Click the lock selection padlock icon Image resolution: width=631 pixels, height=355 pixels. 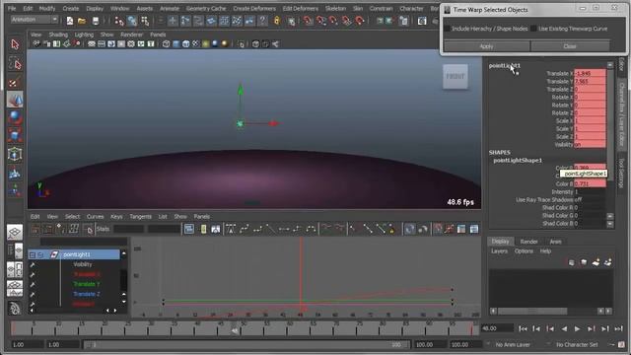(277, 21)
